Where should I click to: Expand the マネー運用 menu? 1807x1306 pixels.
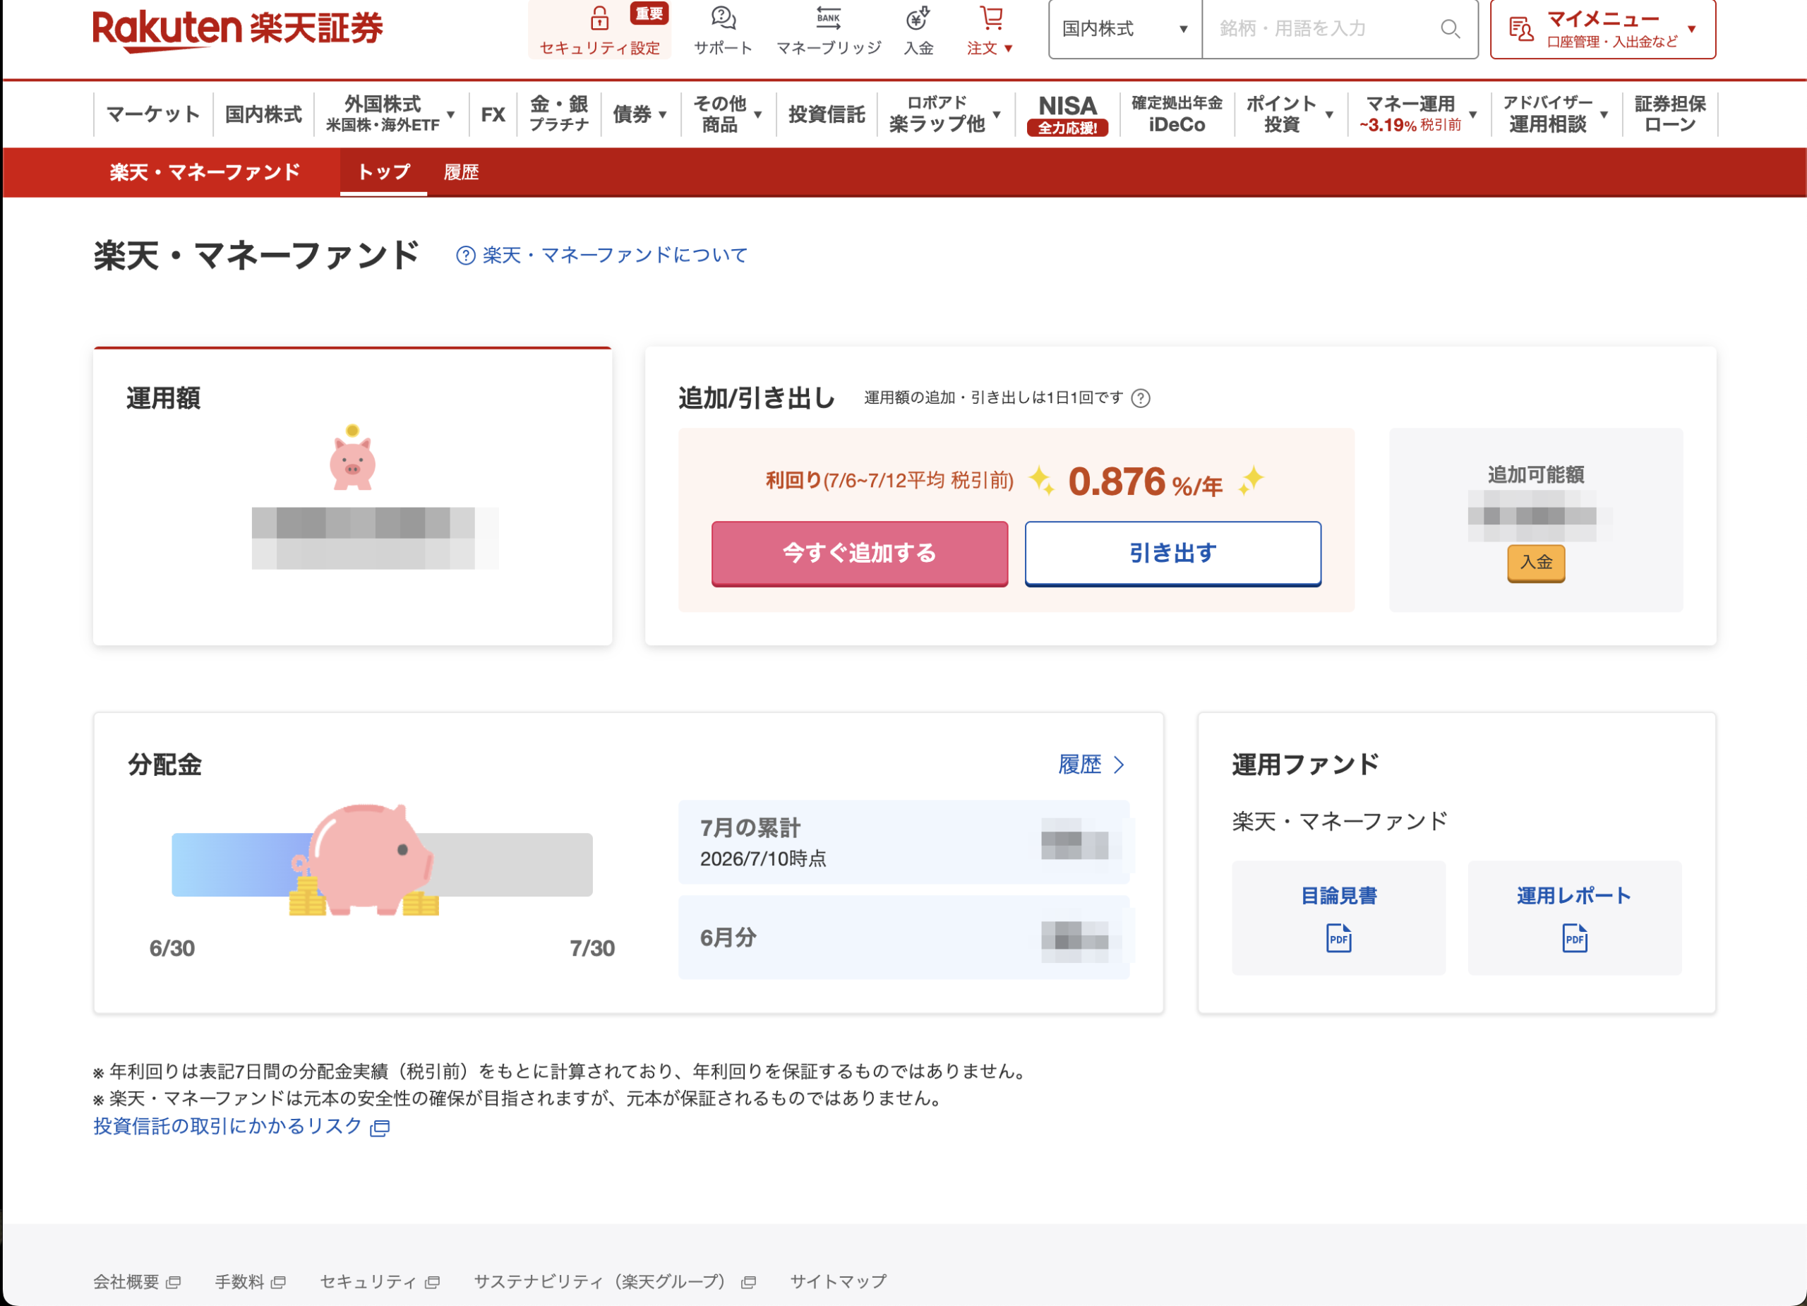click(1473, 115)
